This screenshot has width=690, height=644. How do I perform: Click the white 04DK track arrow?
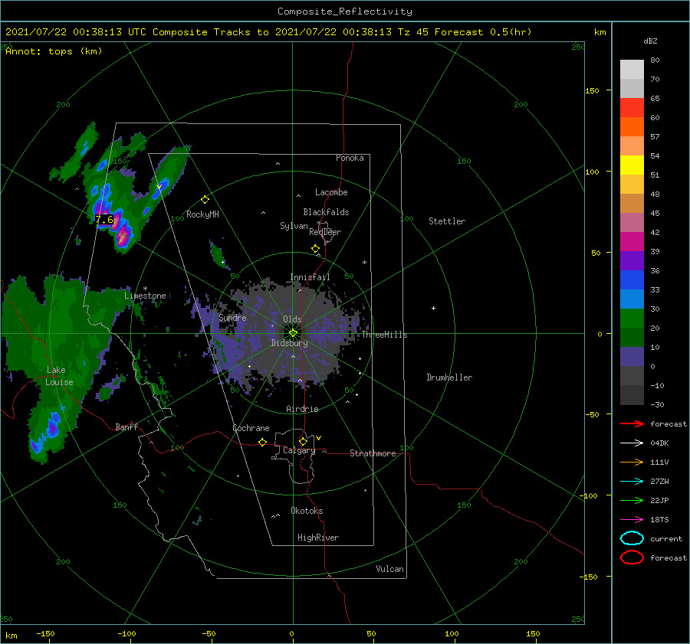[632, 443]
